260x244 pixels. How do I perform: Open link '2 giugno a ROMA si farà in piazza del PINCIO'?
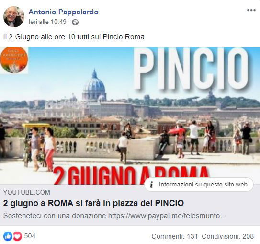click(93, 203)
